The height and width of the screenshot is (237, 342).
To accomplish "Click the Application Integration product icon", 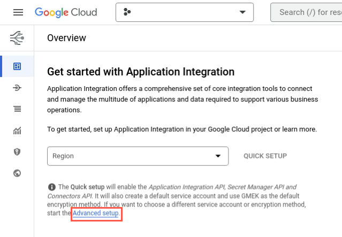I will pyautogui.click(x=17, y=38).
